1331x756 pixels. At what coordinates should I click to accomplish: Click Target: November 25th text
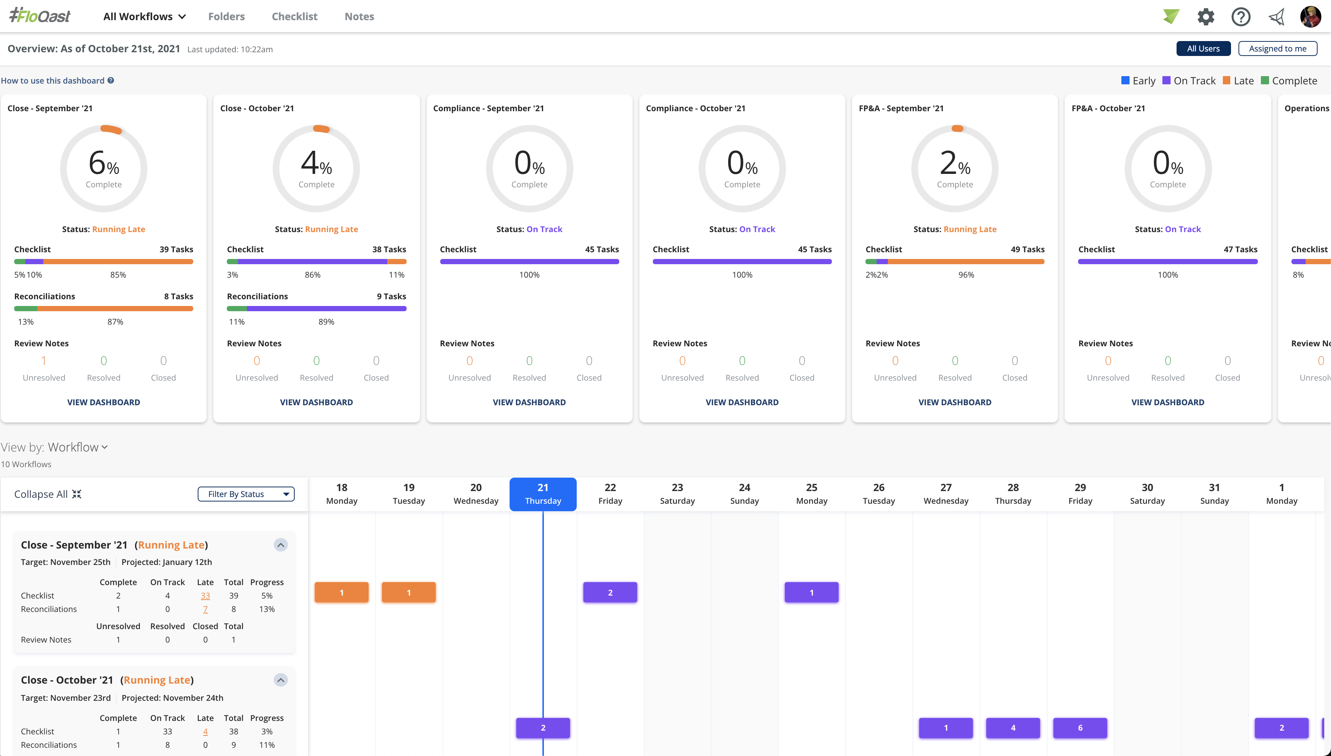pyautogui.click(x=65, y=562)
